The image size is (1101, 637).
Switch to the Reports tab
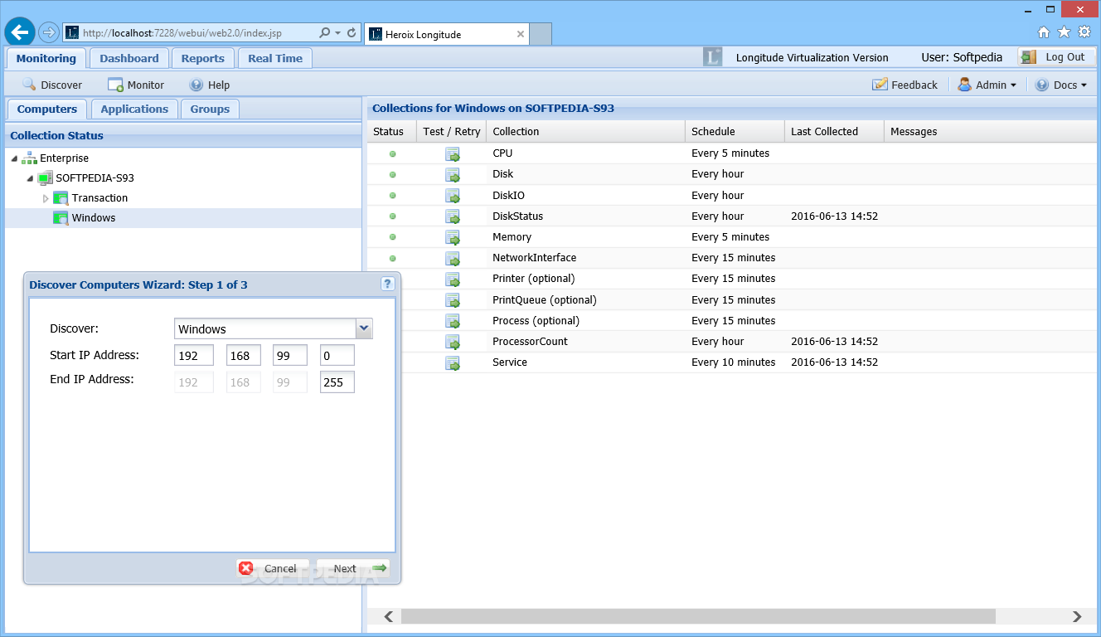pos(203,58)
